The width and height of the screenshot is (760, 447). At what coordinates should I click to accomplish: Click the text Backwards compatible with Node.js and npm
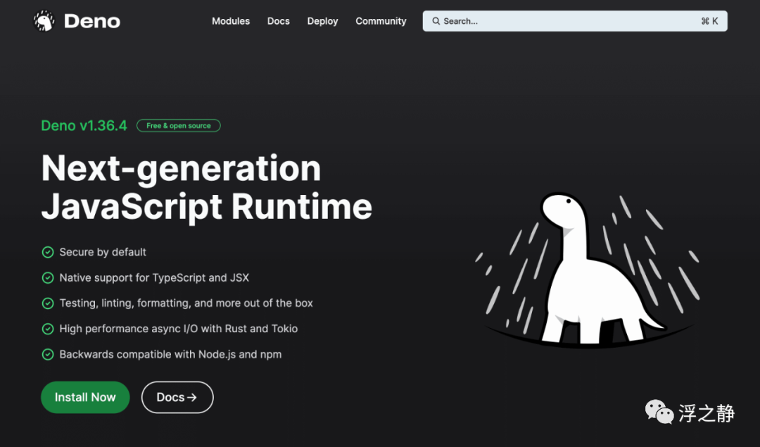click(x=170, y=354)
